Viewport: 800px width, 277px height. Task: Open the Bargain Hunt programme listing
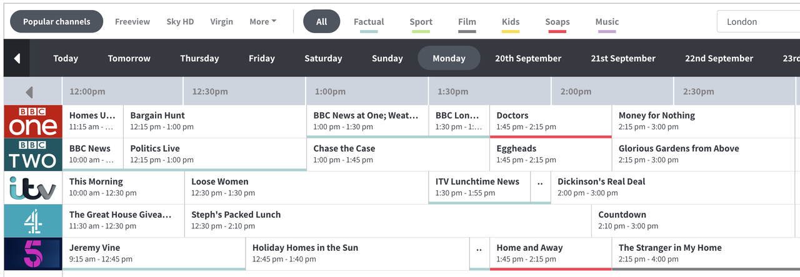[214, 121]
